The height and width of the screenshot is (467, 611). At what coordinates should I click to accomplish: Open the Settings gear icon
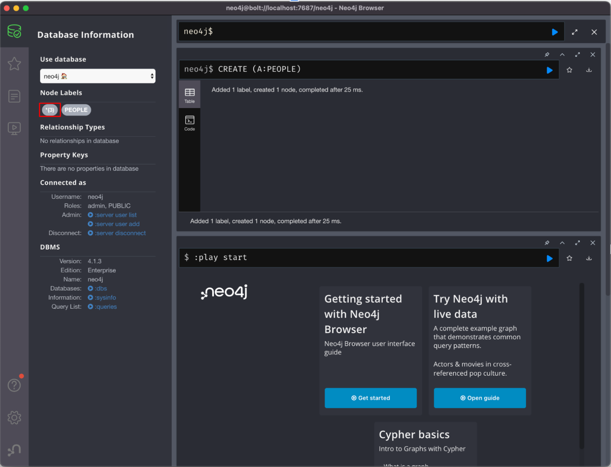pos(14,417)
